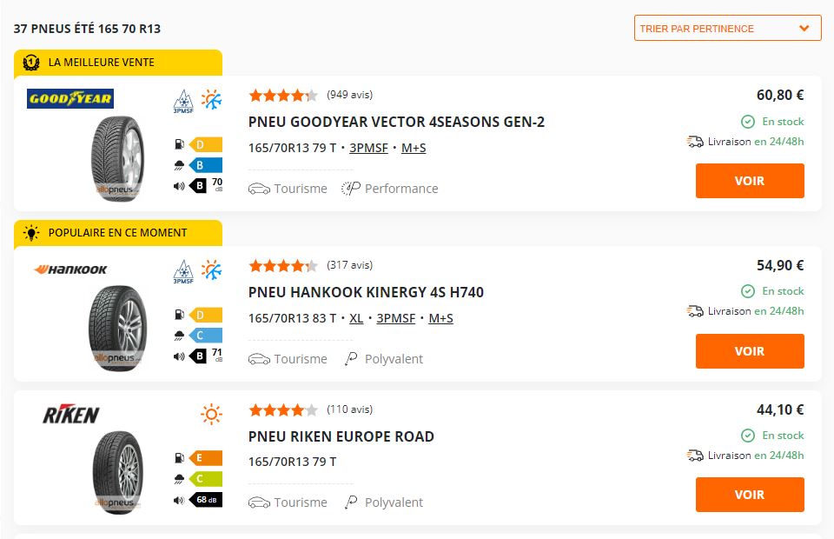Click the all-season sun-snow icon on Hankook

coord(211,269)
